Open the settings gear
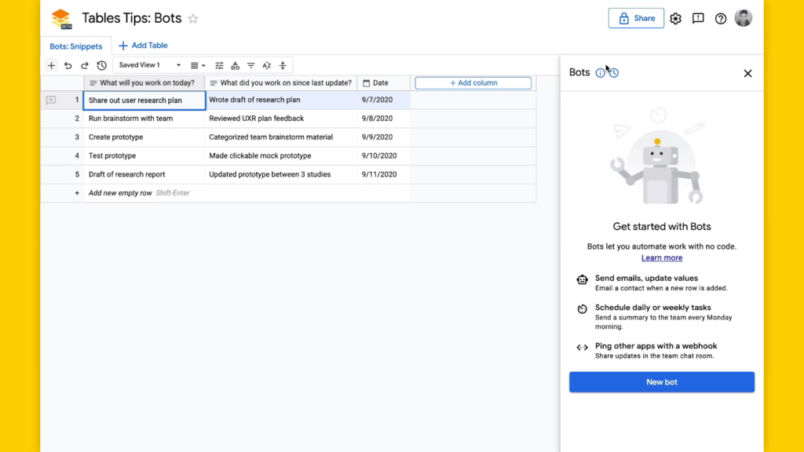Screen dimensions: 804x452 [675, 19]
